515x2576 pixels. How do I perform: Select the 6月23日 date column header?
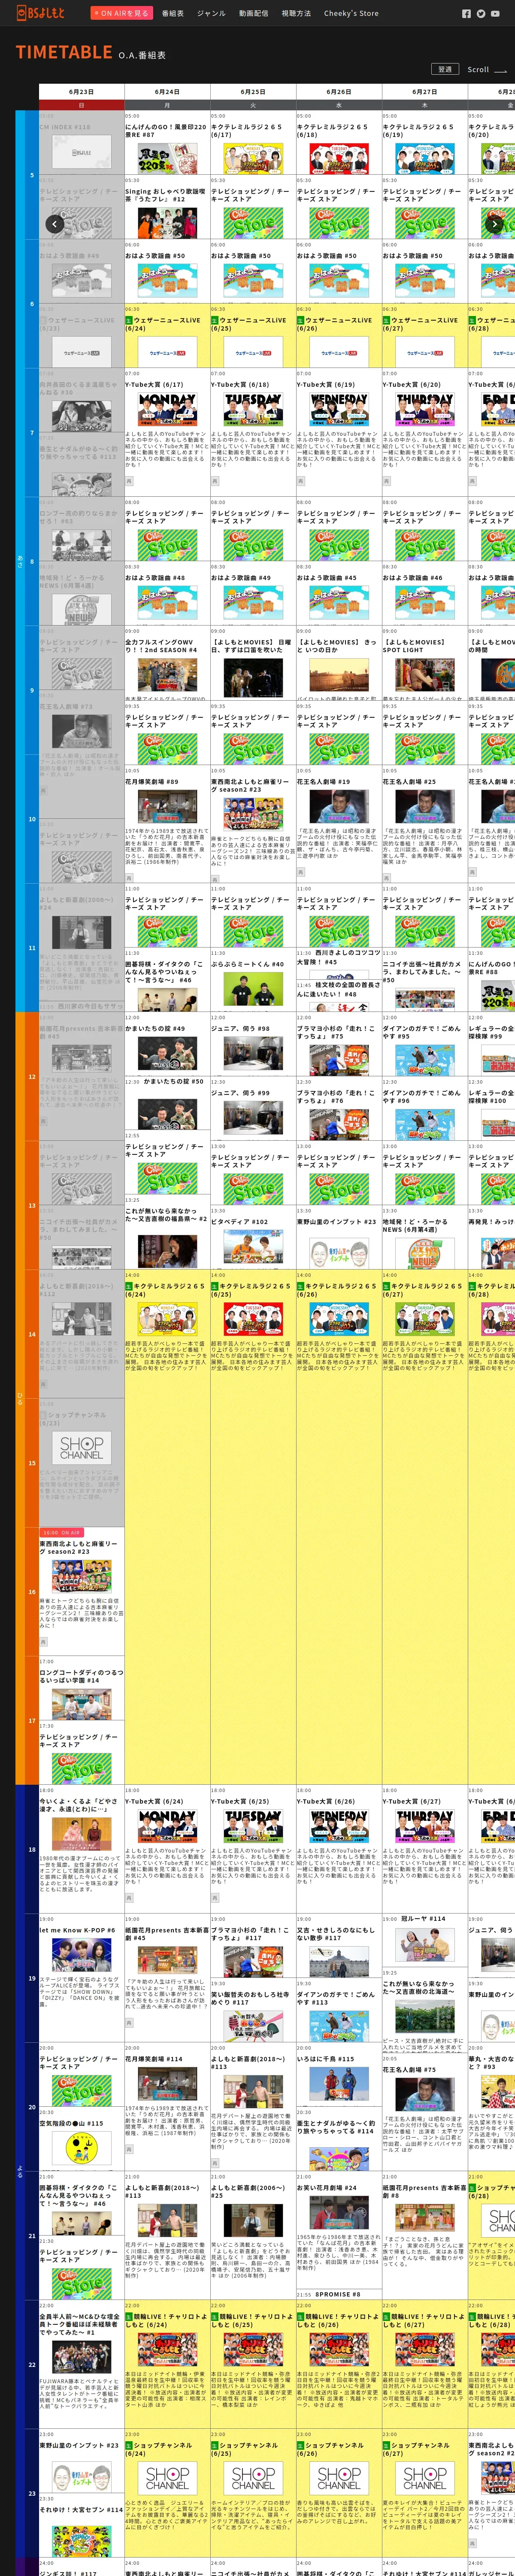point(81,92)
